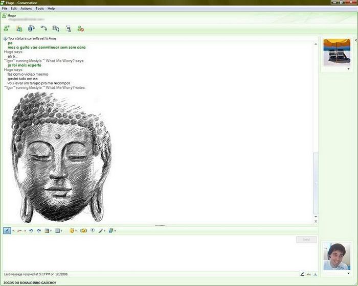Image resolution: width=358 pixels, height=286 pixels.
Task: Click message 'mas a guita vao conmtinuar sem som cara'
Action: point(47,47)
